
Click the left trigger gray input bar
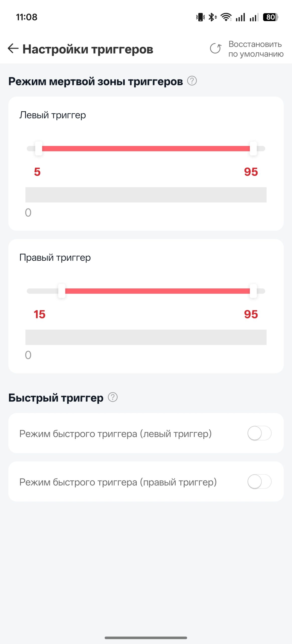point(146,195)
